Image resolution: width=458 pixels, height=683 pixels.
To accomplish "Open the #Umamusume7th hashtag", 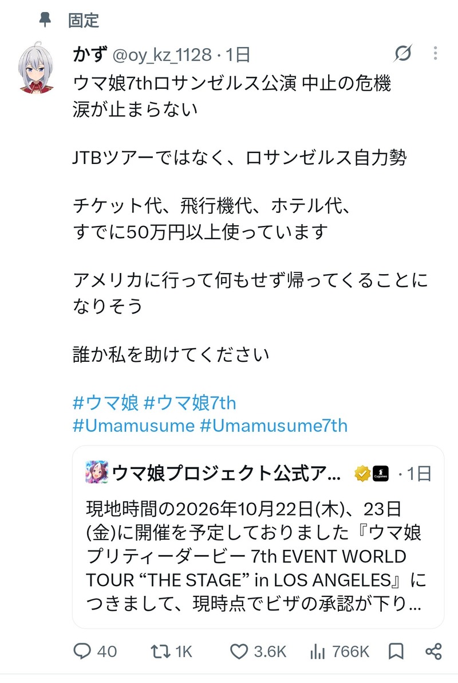I will 274,426.
